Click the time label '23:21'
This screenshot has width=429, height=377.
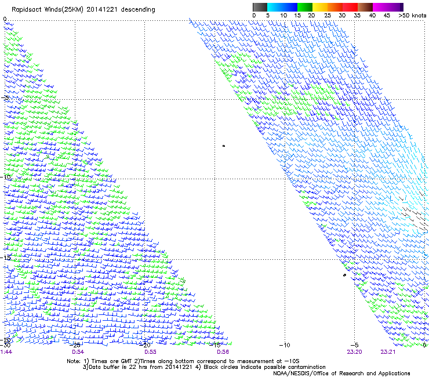point(388,352)
